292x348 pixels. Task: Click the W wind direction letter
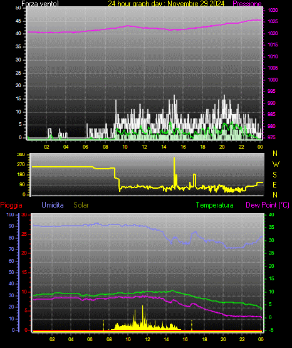click(276, 164)
